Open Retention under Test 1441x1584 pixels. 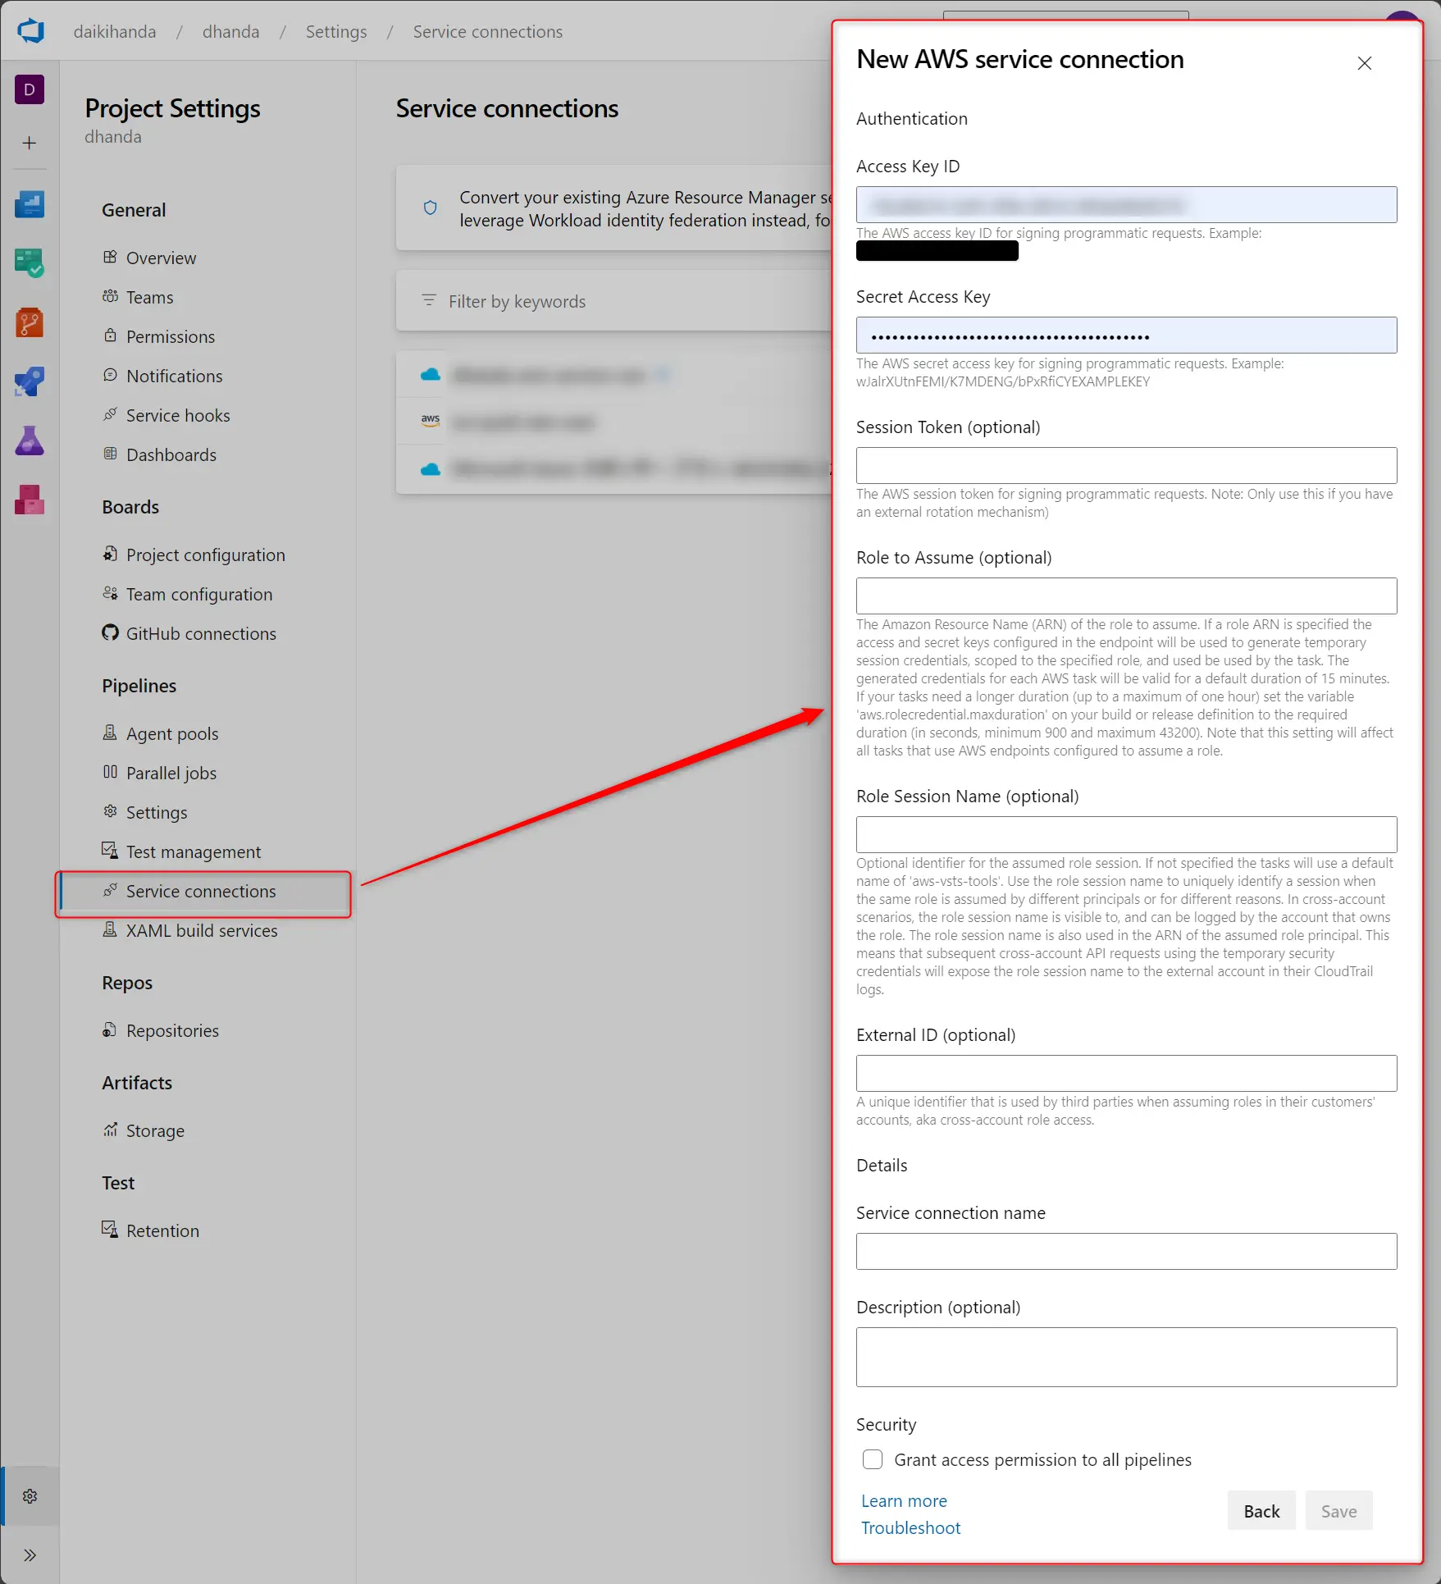point(162,1230)
